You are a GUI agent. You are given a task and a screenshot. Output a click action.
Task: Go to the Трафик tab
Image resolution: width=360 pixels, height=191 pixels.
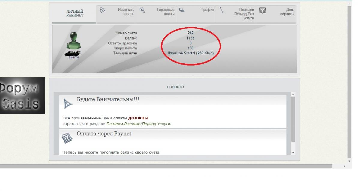click(x=207, y=10)
